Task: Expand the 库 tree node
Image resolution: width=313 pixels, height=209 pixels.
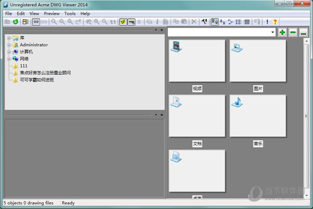Action: 9,38
